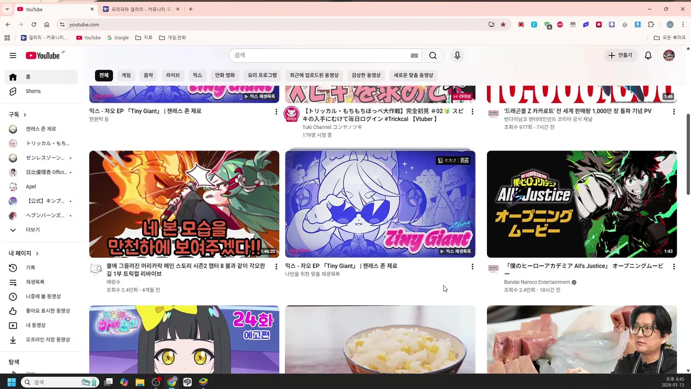Viewport: 691px width, 389px height.
Task: Open the on-screen keyboard icon in search box
Action: click(414, 55)
